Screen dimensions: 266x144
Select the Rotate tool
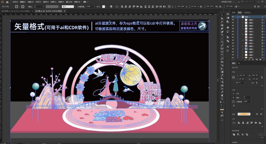[x=222, y=55]
